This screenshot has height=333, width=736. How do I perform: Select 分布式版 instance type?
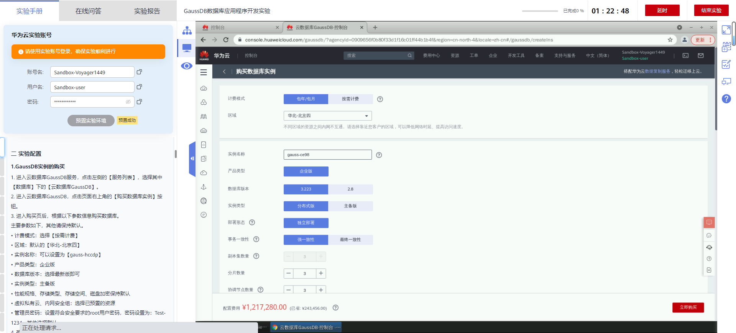point(306,206)
